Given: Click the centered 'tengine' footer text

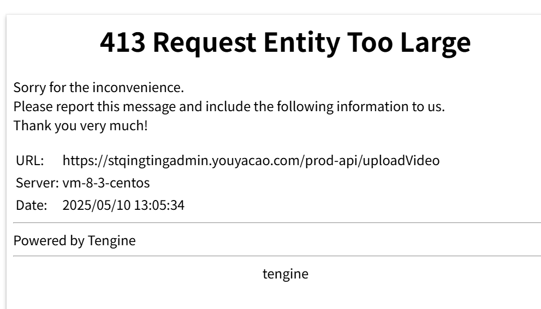Looking at the screenshot, I should [x=286, y=274].
